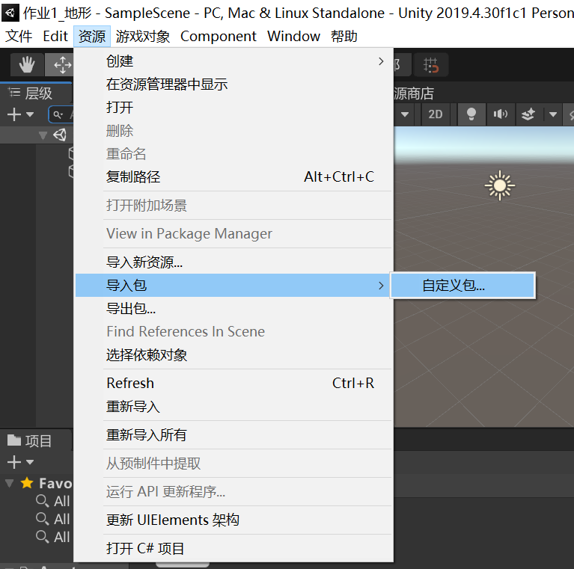Select 更新 UIElements 架构
This screenshot has height=569, width=574.
[233, 520]
